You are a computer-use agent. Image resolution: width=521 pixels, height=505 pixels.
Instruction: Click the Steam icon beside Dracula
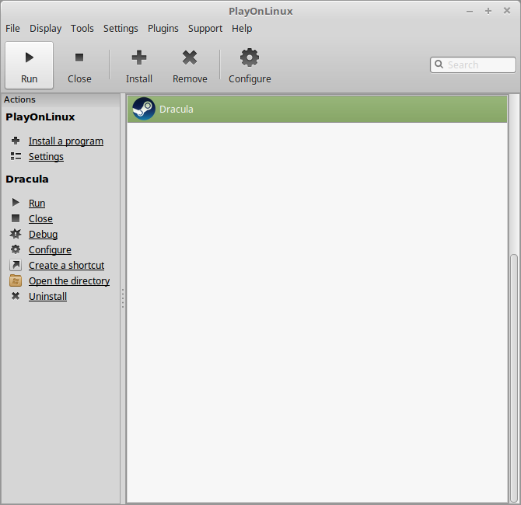pyautogui.click(x=144, y=109)
